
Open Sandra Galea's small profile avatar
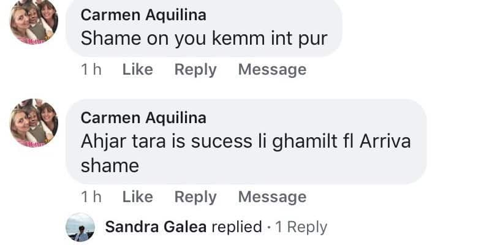pyautogui.click(x=80, y=227)
